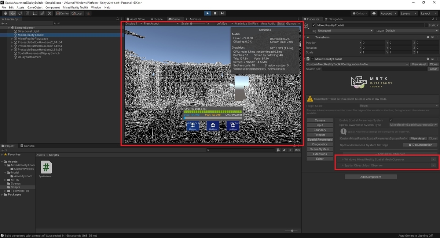This screenshot has width=440, height=238.
Task: Select the Move tool in the toolbar
Action: click(13, 13)
